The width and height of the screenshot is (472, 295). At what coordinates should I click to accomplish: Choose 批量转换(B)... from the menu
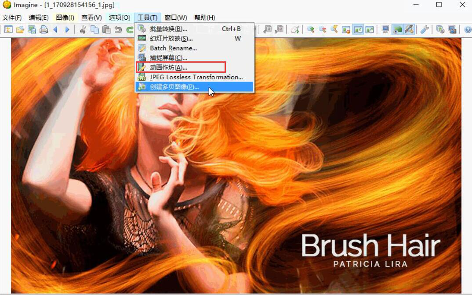pyautogui.click(x=194, y=29)
